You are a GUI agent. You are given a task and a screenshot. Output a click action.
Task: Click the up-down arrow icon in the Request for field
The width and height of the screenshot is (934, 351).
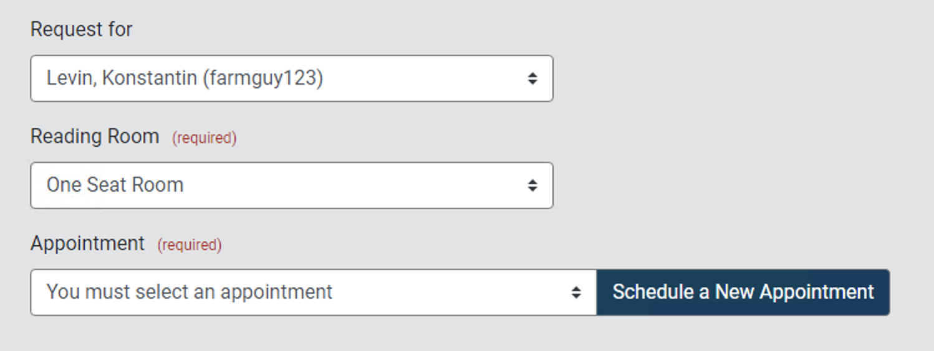pyautogui.click(x=532, y=78)
